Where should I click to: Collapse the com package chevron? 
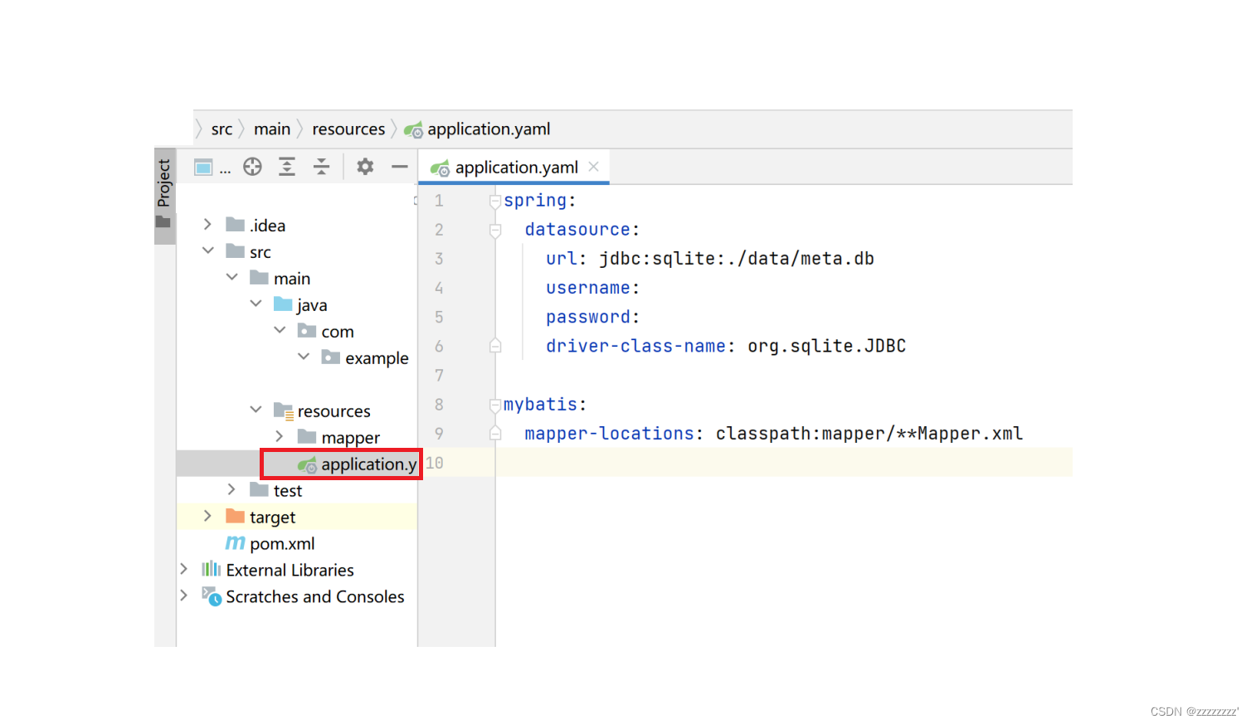coord(280,331)
